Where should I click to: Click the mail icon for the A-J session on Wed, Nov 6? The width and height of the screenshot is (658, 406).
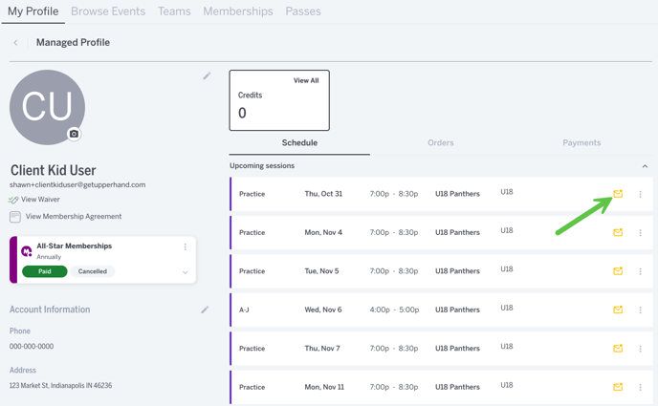point(618,310)
